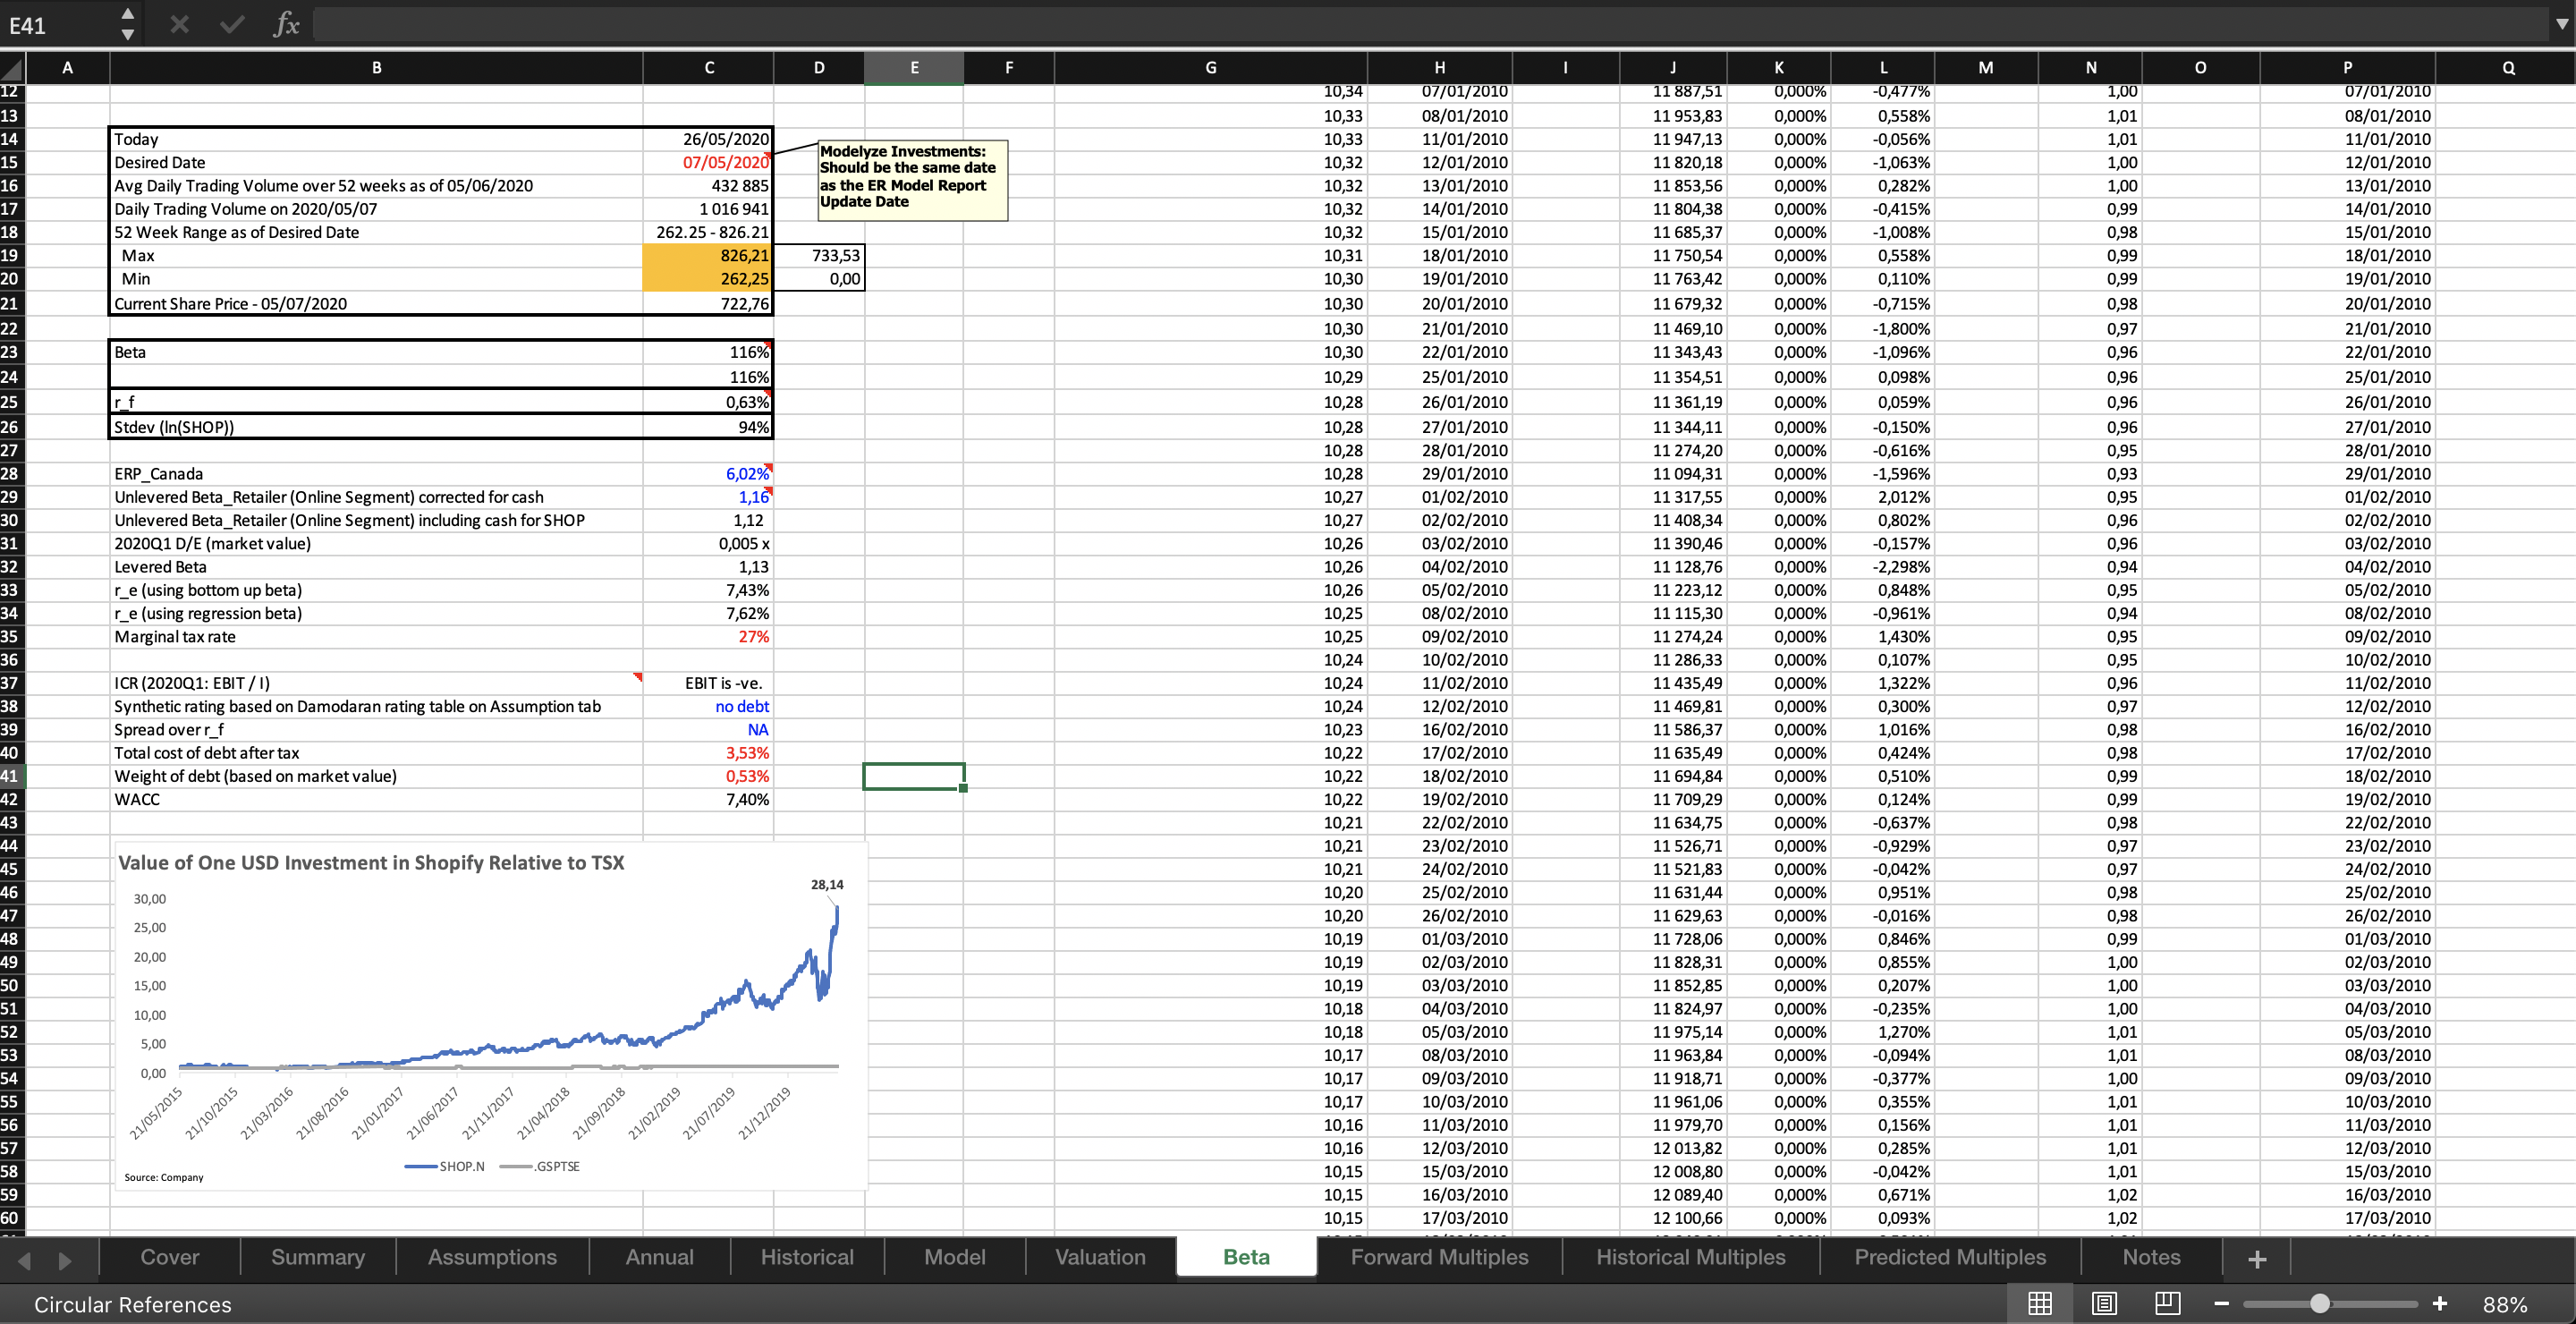Click the SHOP.N legend entry
The height and width of the screenshot is (1324, 2576).
[445, 1167]
